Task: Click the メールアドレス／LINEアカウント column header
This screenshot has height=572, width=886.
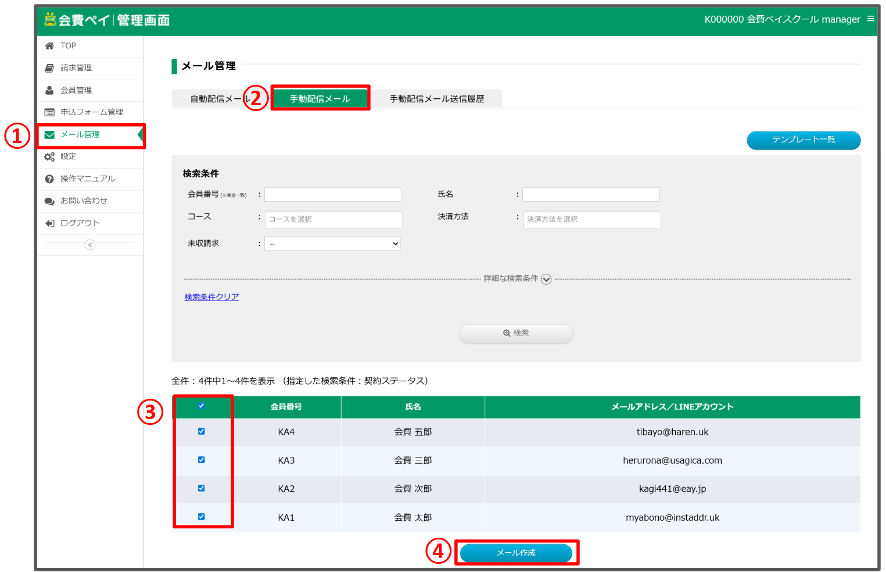Action: click(x=672, y=407)
